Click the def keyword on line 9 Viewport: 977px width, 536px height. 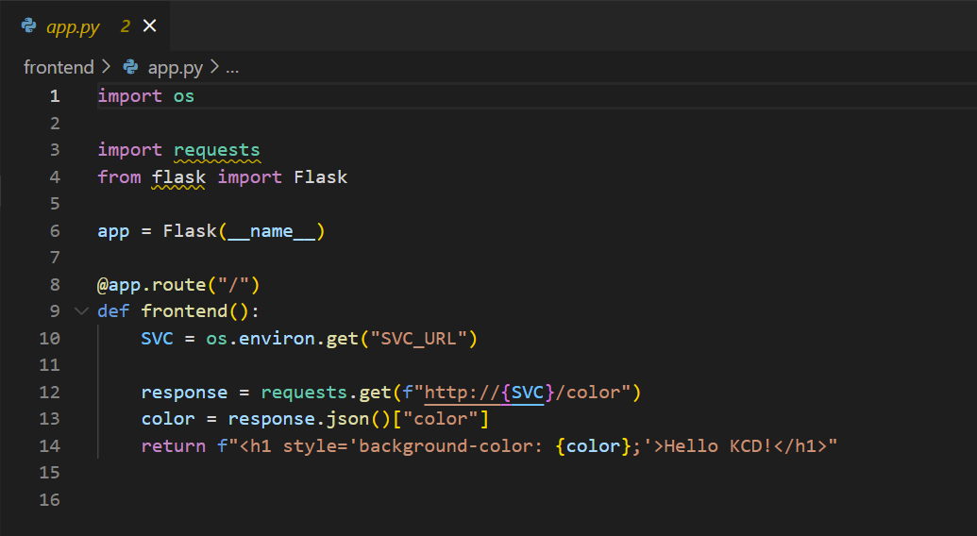113,311
